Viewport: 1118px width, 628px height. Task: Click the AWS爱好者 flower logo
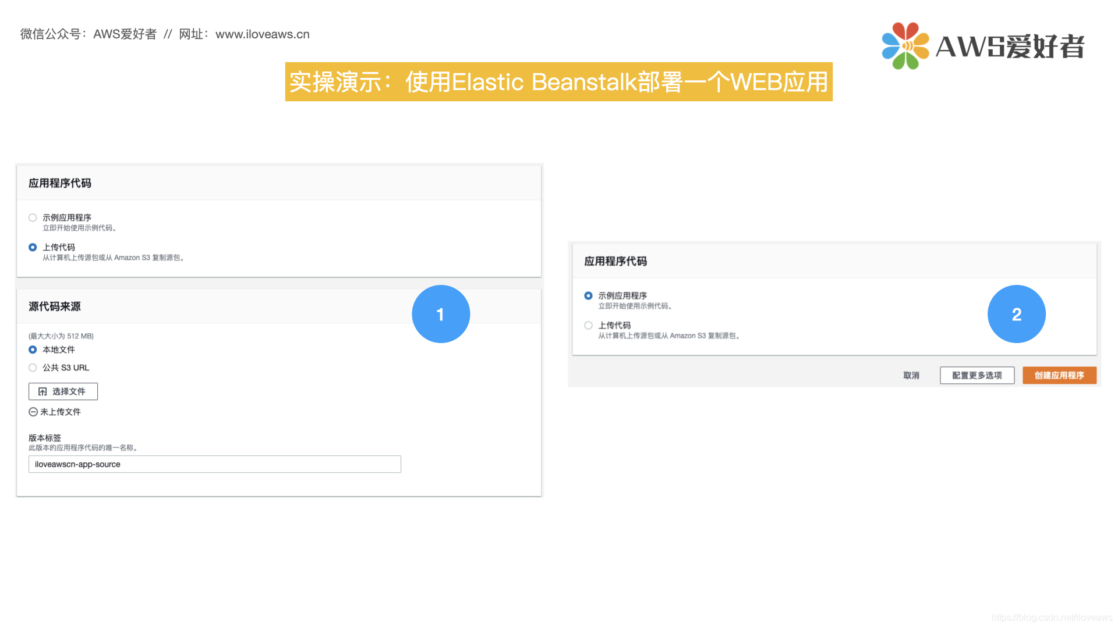point(905,46)
